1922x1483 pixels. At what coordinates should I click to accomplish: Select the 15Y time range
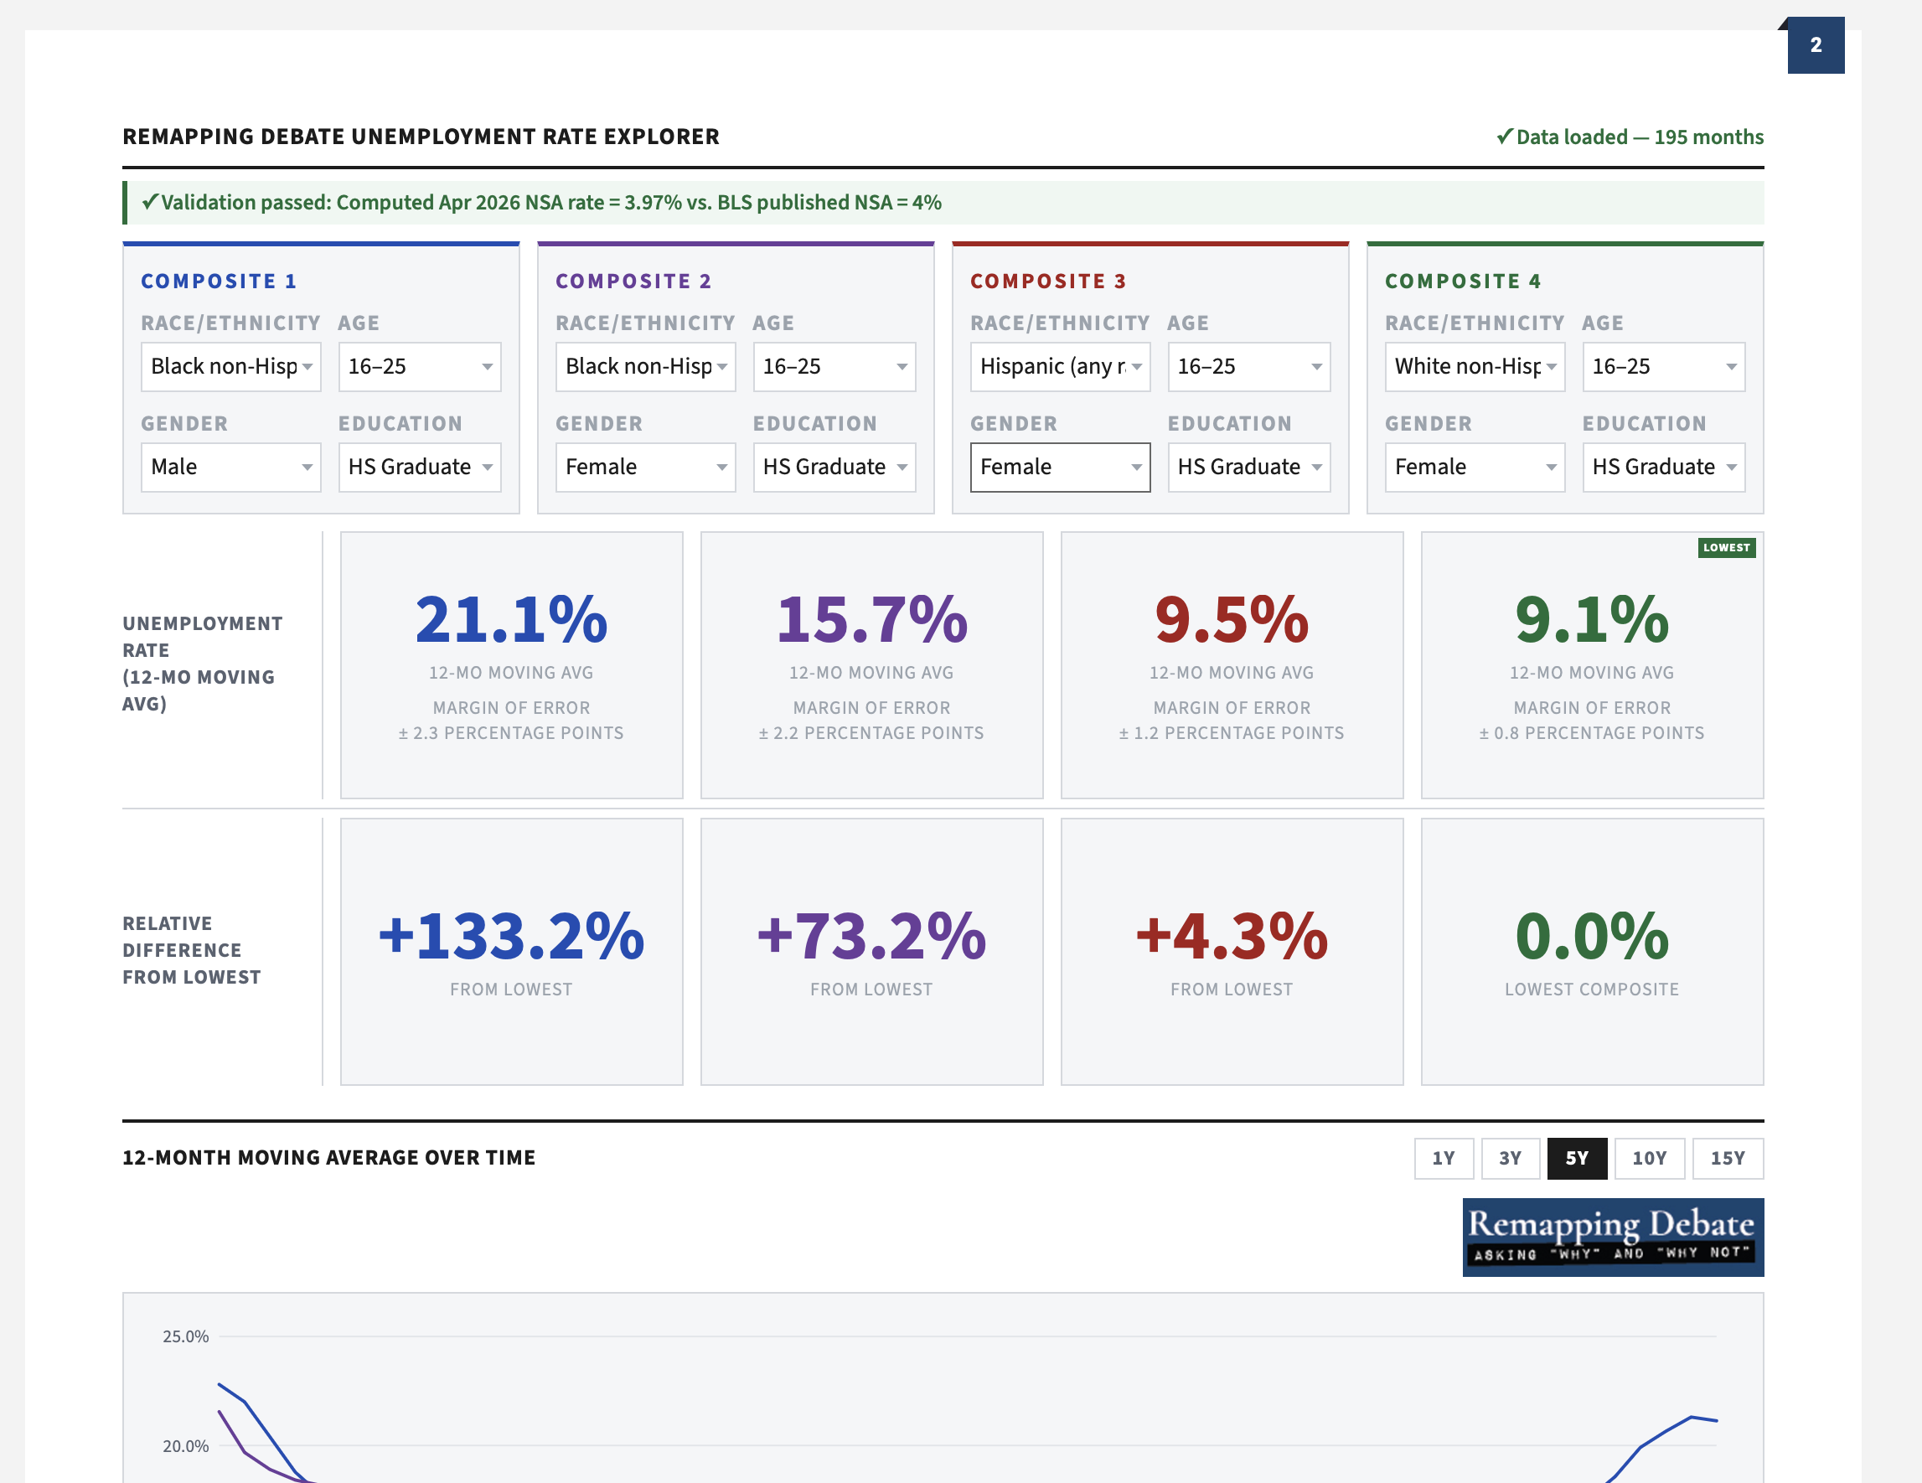click(1728, 1158)
